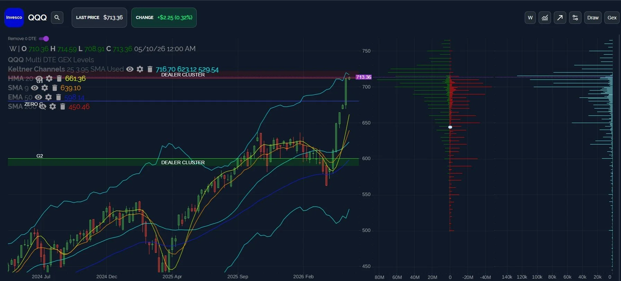The image size is (621, 281).
Task: Click the 500 price axis label
Action: coord(366,230)
